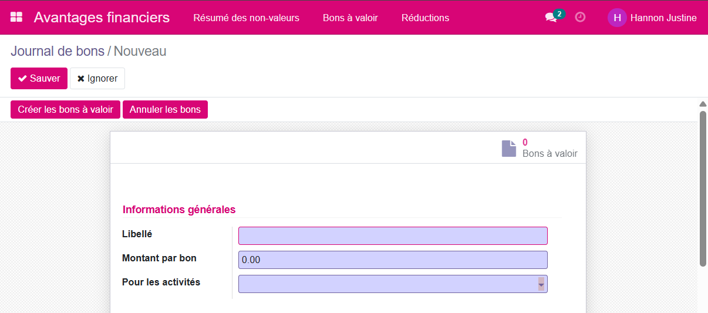Go back to Journal de bons breadcrumb
Screen dimensions: 708x313
57,51
